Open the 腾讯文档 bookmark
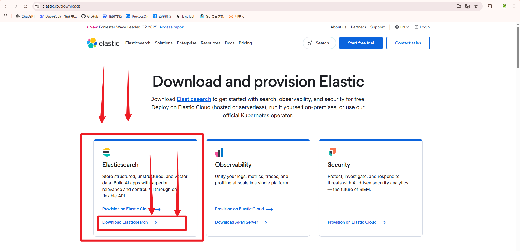Viewport: 520px width, 251px height. click(112, 16)
